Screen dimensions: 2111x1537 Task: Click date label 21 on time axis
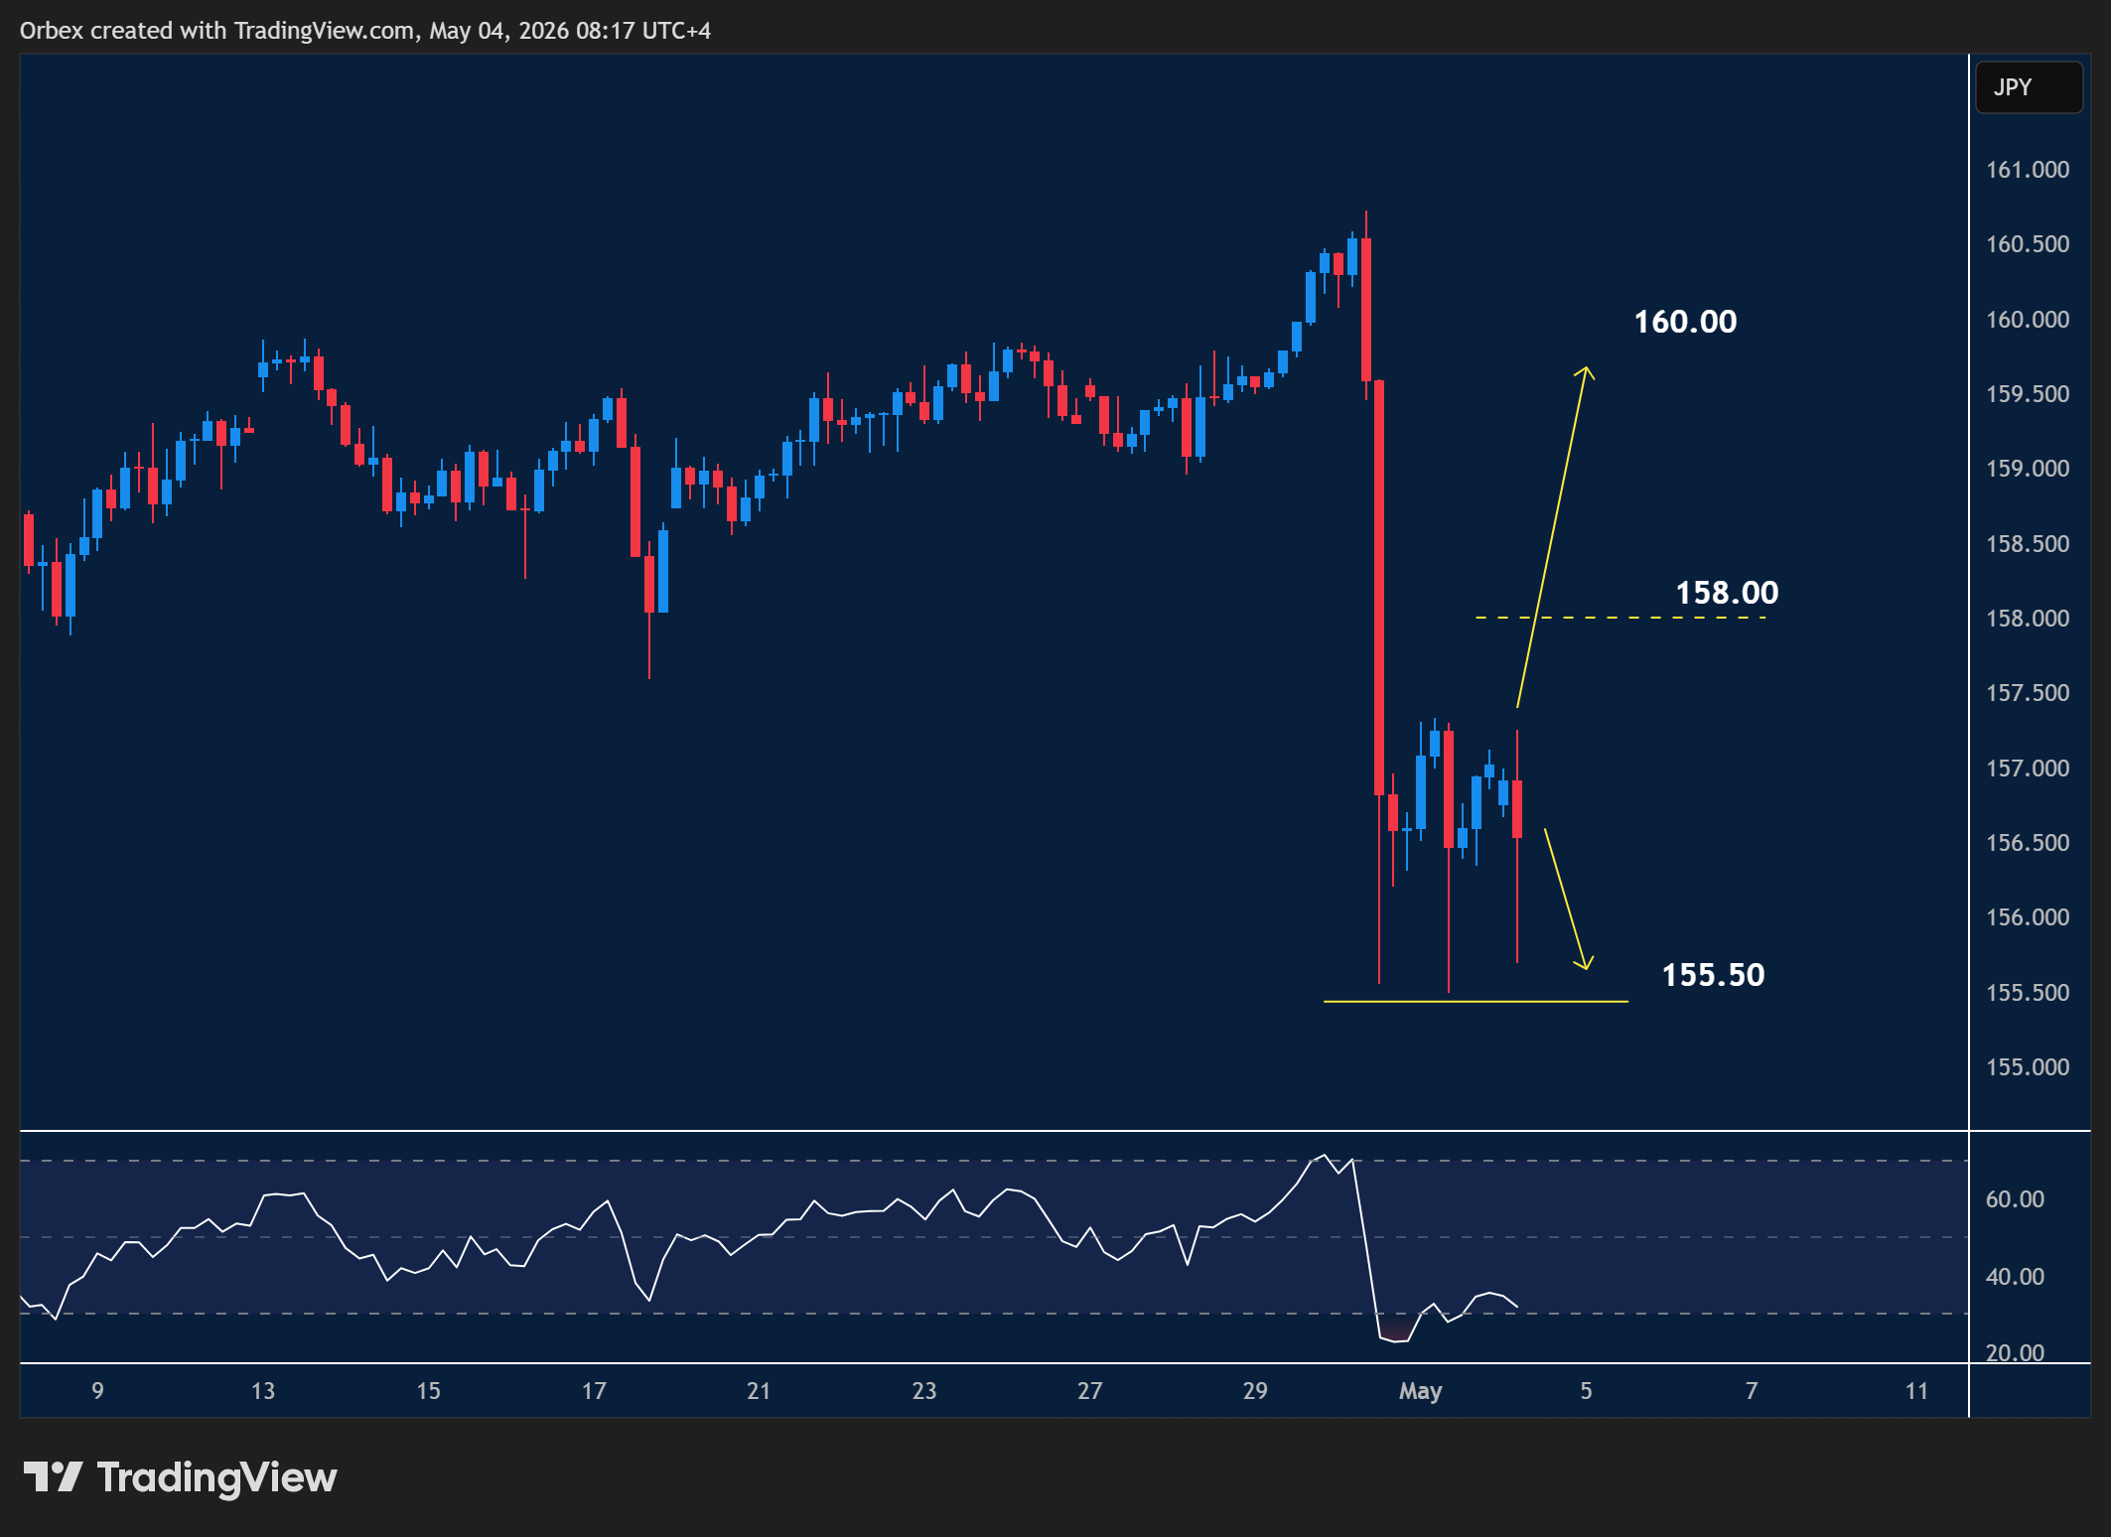tap(759, 1391)
